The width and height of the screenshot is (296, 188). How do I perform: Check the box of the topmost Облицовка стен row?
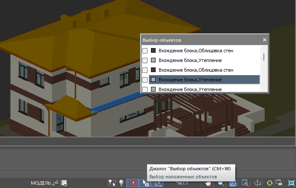tap(145, 51)
